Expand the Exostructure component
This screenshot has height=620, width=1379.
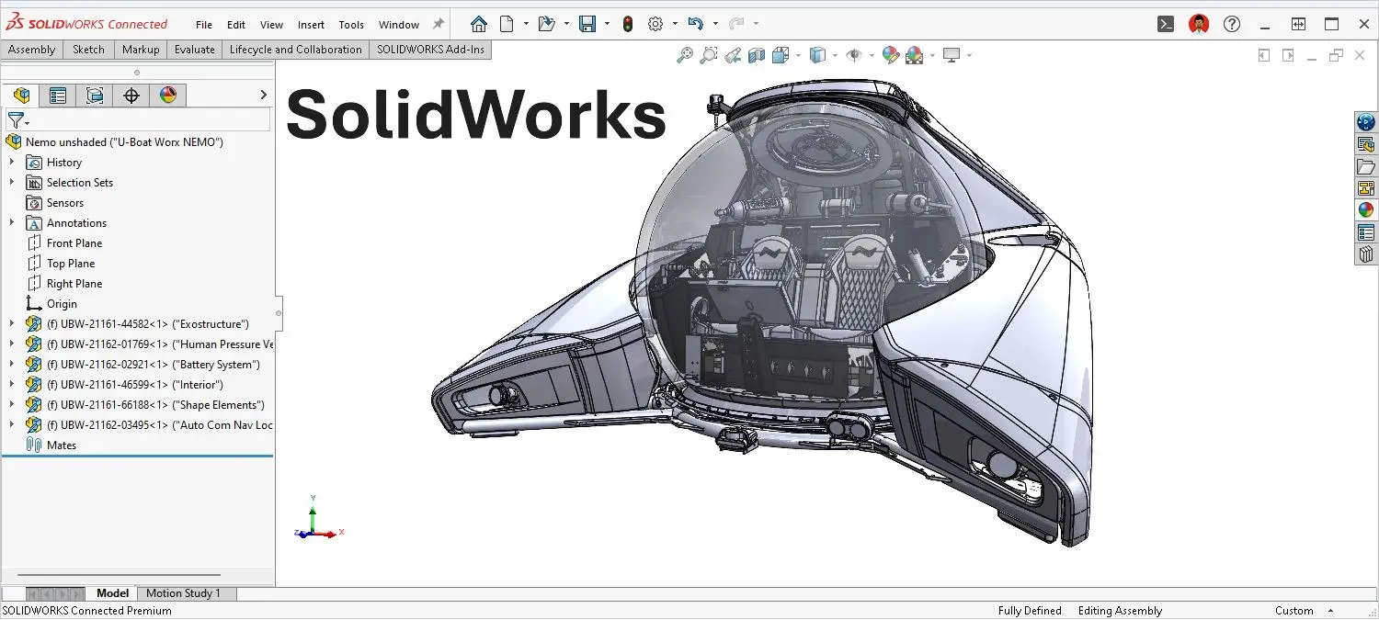[x=12, y=323]
